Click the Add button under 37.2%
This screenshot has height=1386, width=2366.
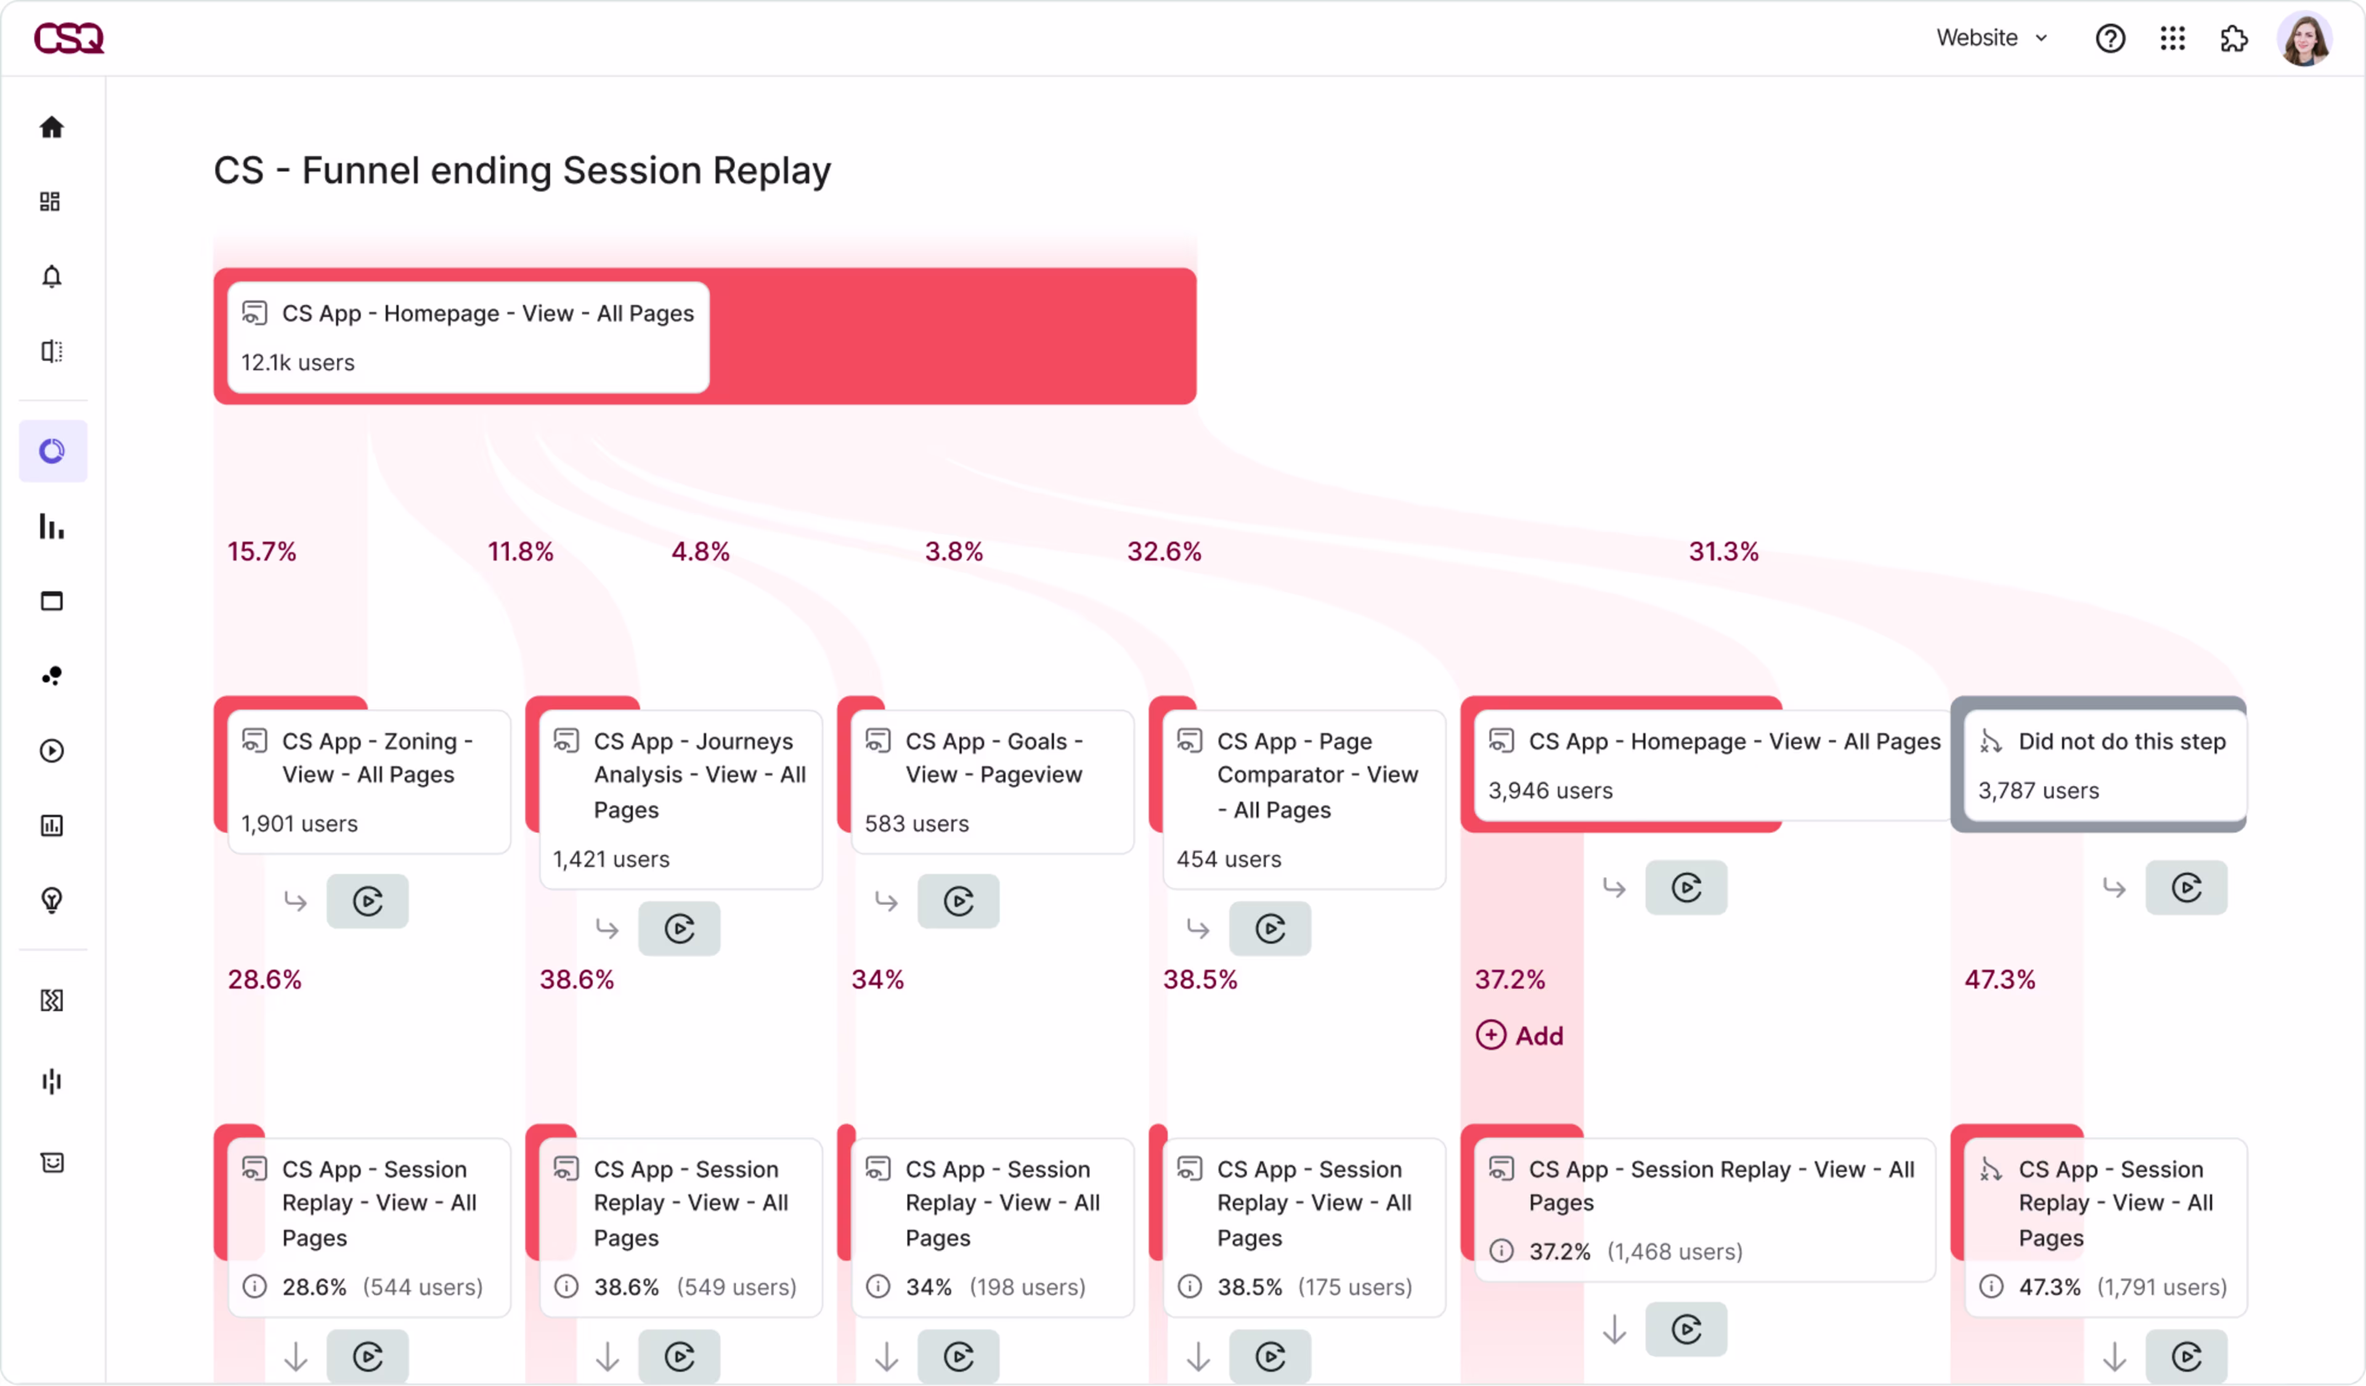coord(1521,1035)
